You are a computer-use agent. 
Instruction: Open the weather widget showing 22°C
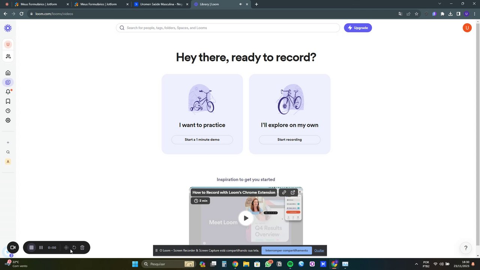16,264
